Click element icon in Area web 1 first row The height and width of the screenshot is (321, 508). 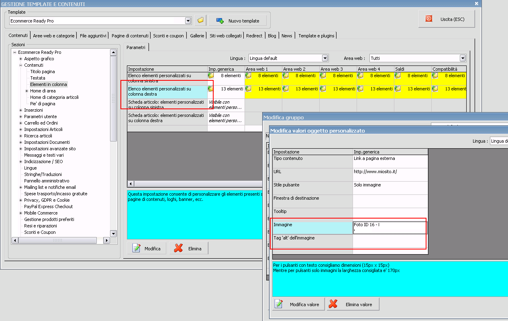pyautogui.click(x=248, y=76)
